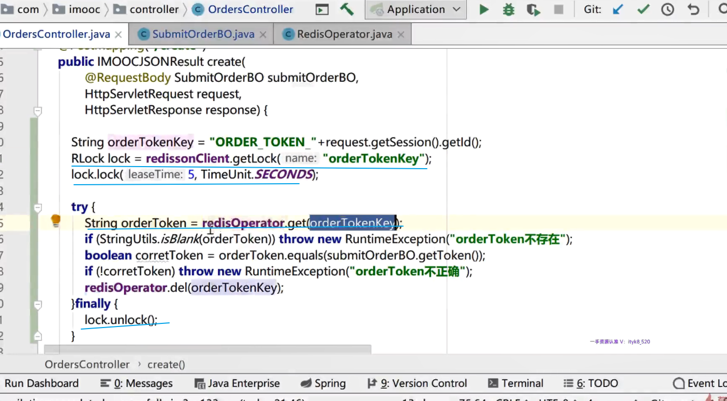Click the lock.unlock() statement

click(121, 320)
